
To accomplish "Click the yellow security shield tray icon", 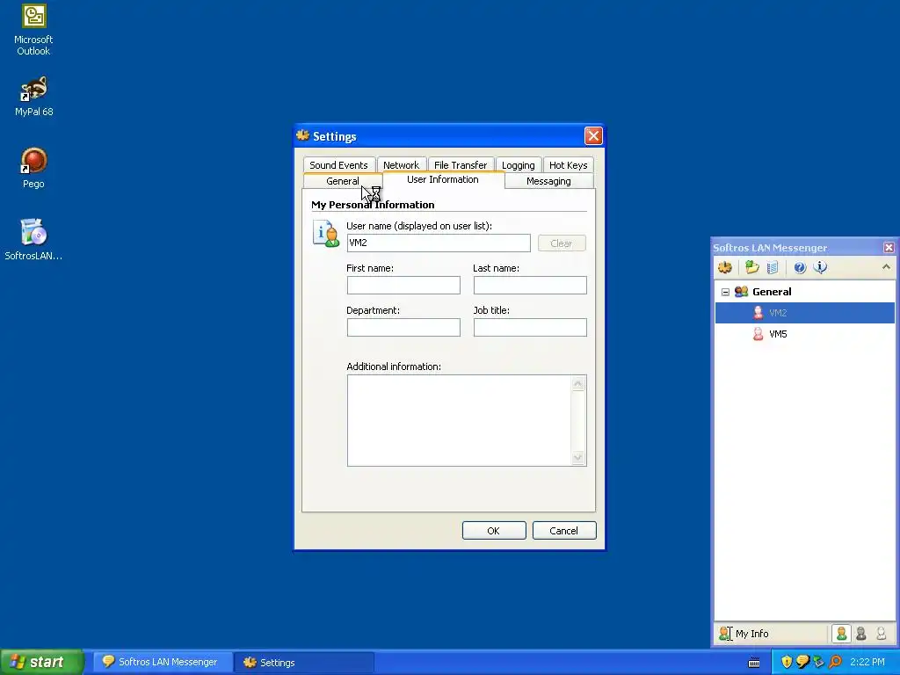I will coord(787,663).
